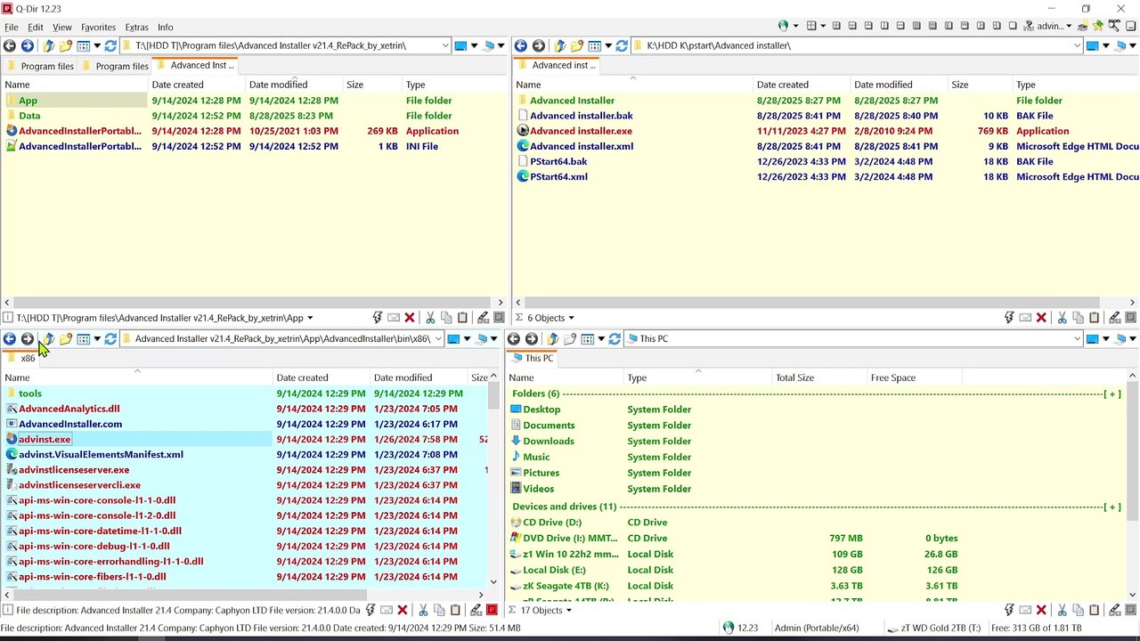Click the lightning icon in top-right status bar

click(1009, 318)
